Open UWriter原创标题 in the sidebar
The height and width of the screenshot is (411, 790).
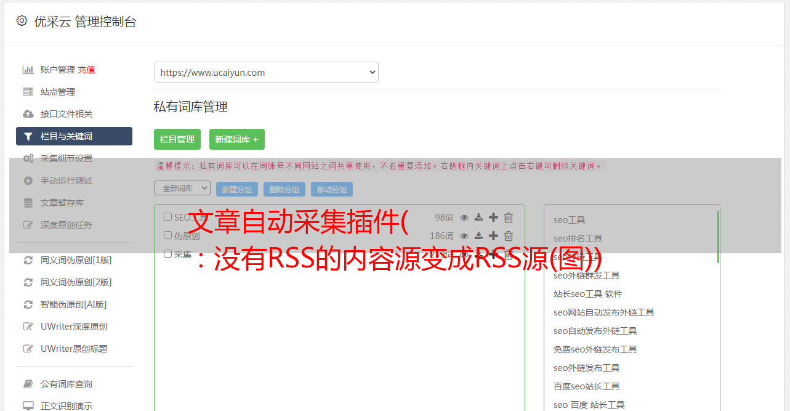click(x=74, y=349)
